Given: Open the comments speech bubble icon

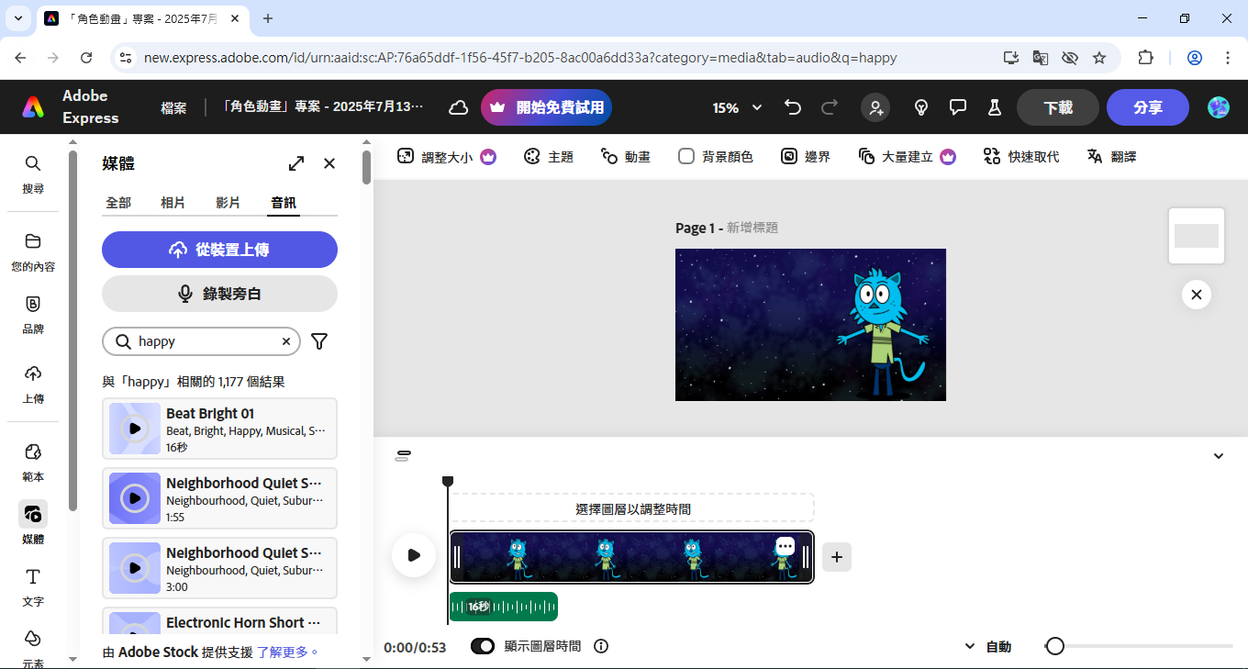Looking at the screenshot, I should 958,107.
